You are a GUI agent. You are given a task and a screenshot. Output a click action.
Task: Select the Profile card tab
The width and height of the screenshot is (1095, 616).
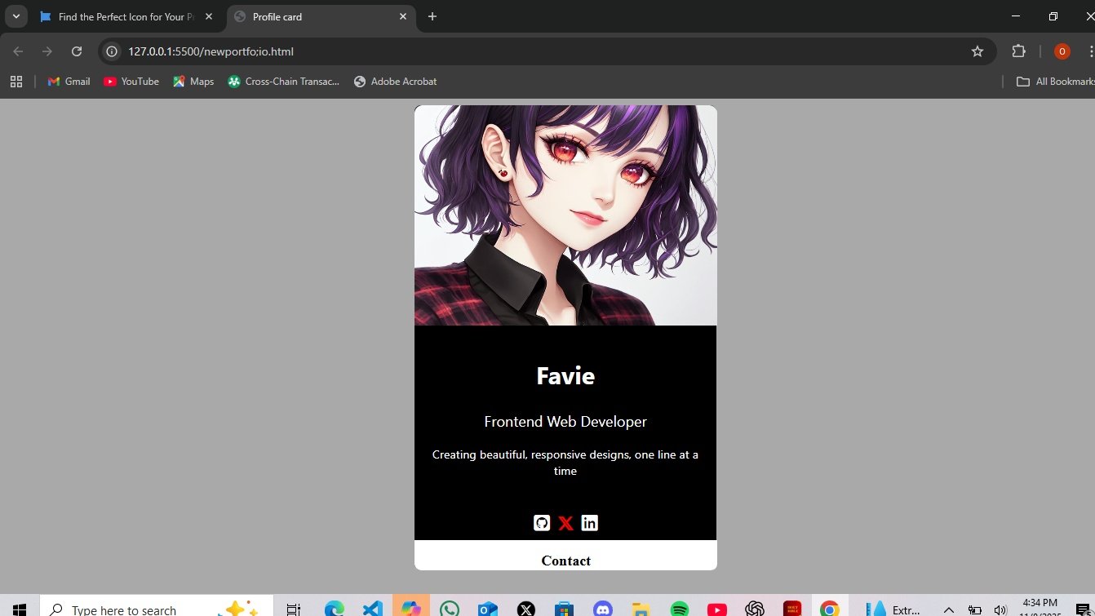click(x=318, y=16)
